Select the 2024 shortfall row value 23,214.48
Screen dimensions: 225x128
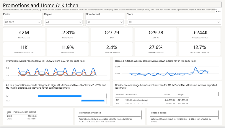[x=32, y=116]
